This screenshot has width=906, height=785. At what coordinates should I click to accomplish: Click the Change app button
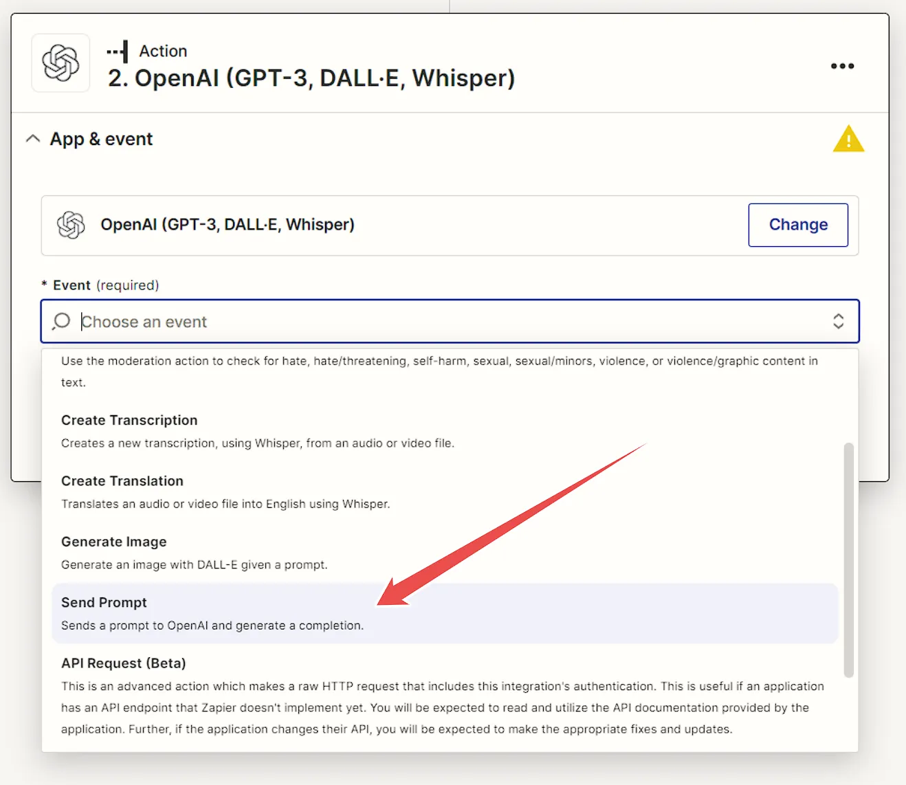798,225
